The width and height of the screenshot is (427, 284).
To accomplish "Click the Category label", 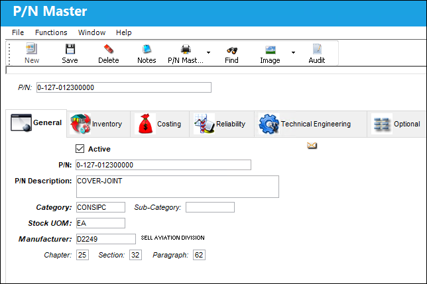I will pyautogui.click(x=54, y=207).
